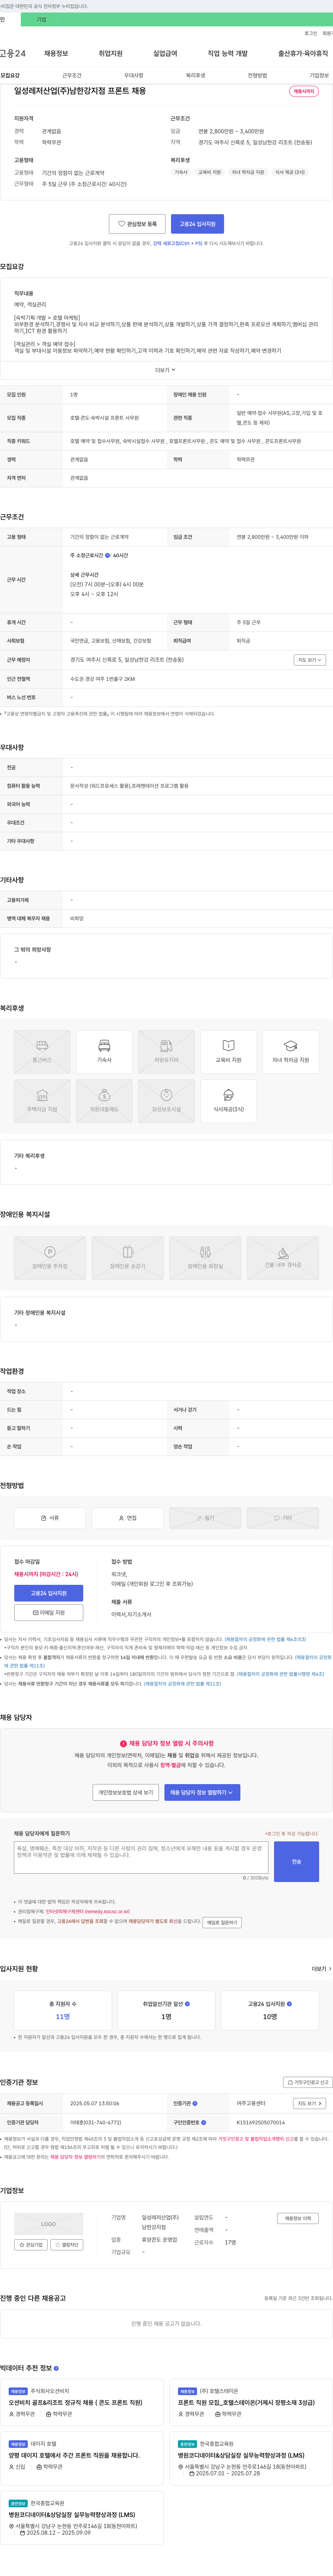
Task: Click the info icon beside 구인인증번호
Action: (203, 2122)
